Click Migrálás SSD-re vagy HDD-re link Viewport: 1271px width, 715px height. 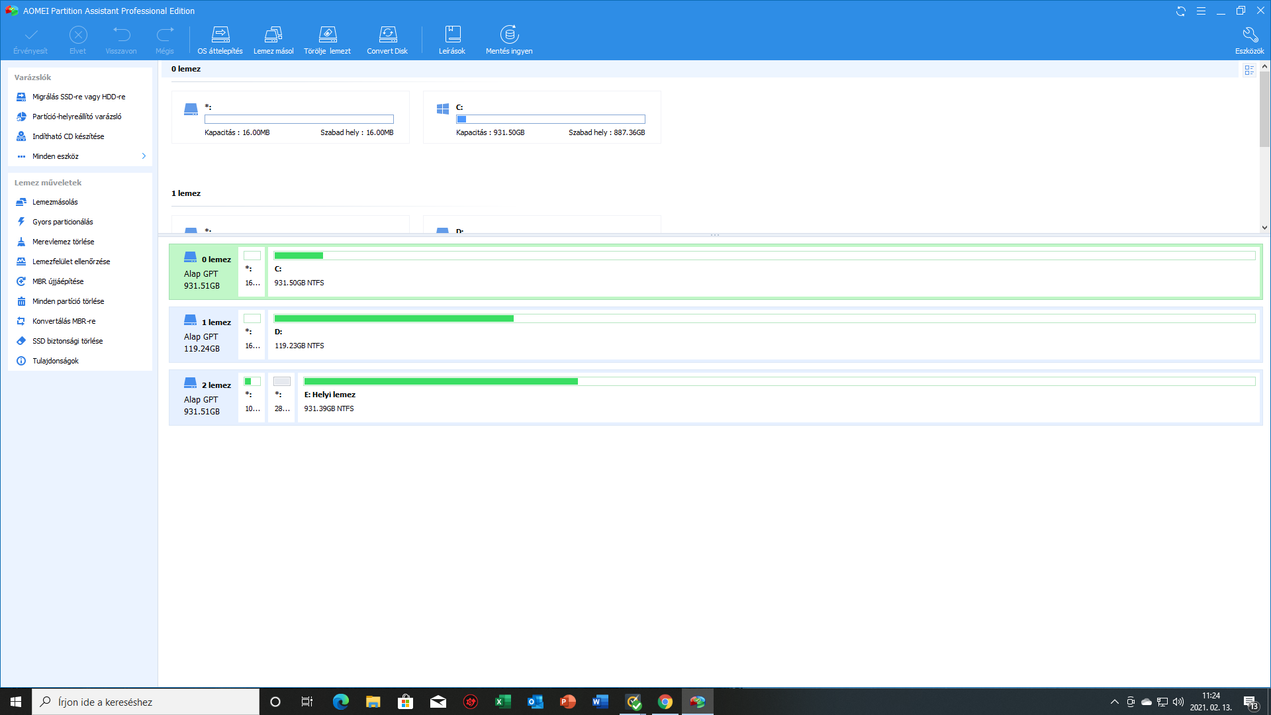pyautogui.click(x=79, y=97)
